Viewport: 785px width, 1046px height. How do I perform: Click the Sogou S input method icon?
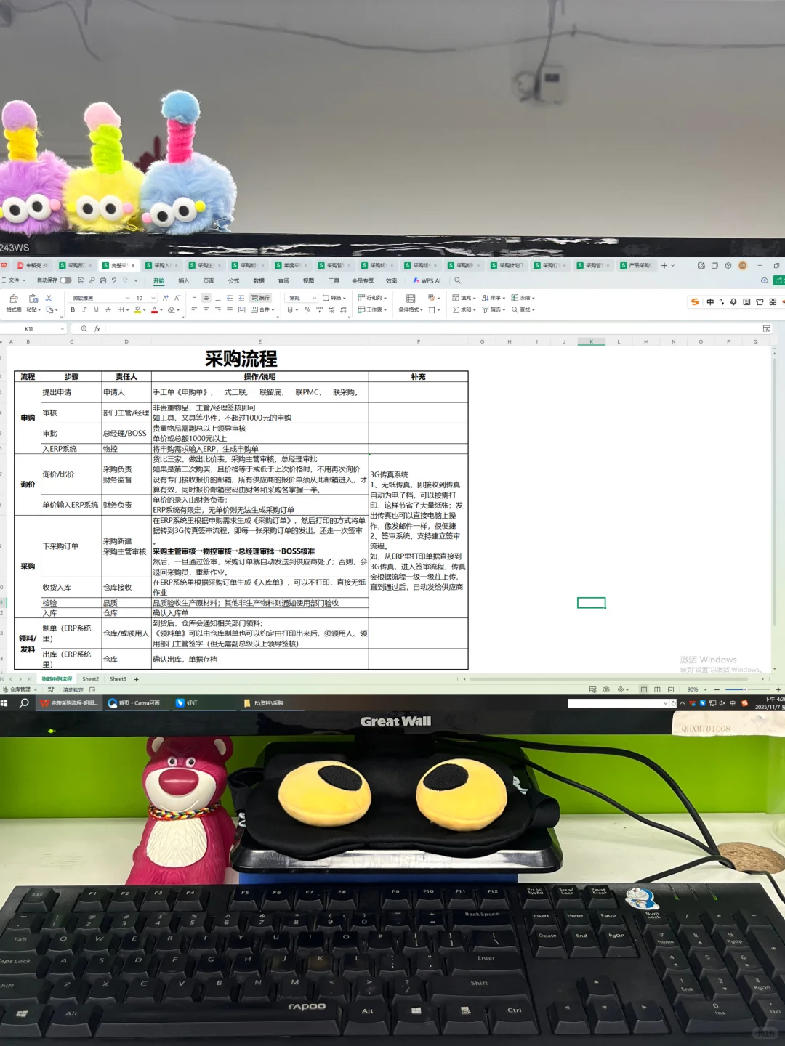click(695, 301)
